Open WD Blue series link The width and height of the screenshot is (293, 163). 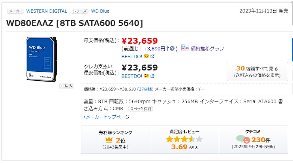[x=100, y=11]
